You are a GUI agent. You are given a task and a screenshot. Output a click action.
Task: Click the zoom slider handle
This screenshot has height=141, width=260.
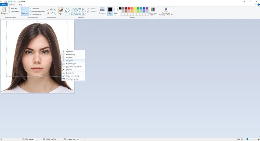click(x=247, y=139)
